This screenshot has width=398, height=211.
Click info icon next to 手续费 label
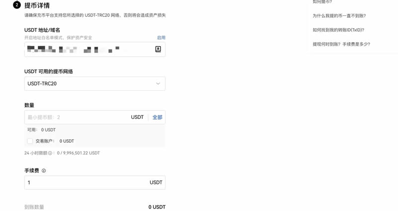pyautogui.click(x=44, y=171)
